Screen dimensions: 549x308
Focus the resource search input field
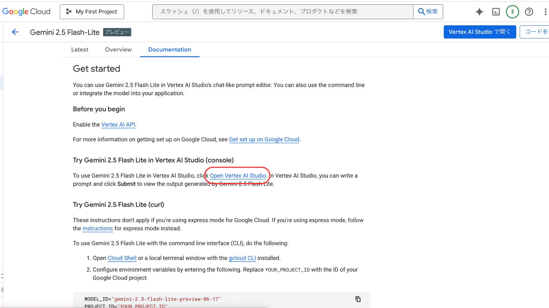283,12
